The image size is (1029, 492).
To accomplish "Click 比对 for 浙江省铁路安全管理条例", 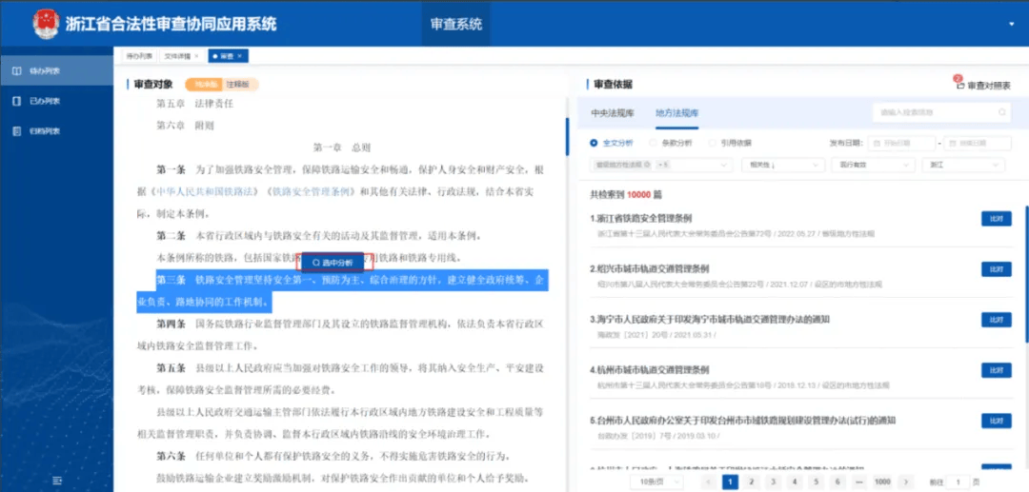I will tap(996, 219).
